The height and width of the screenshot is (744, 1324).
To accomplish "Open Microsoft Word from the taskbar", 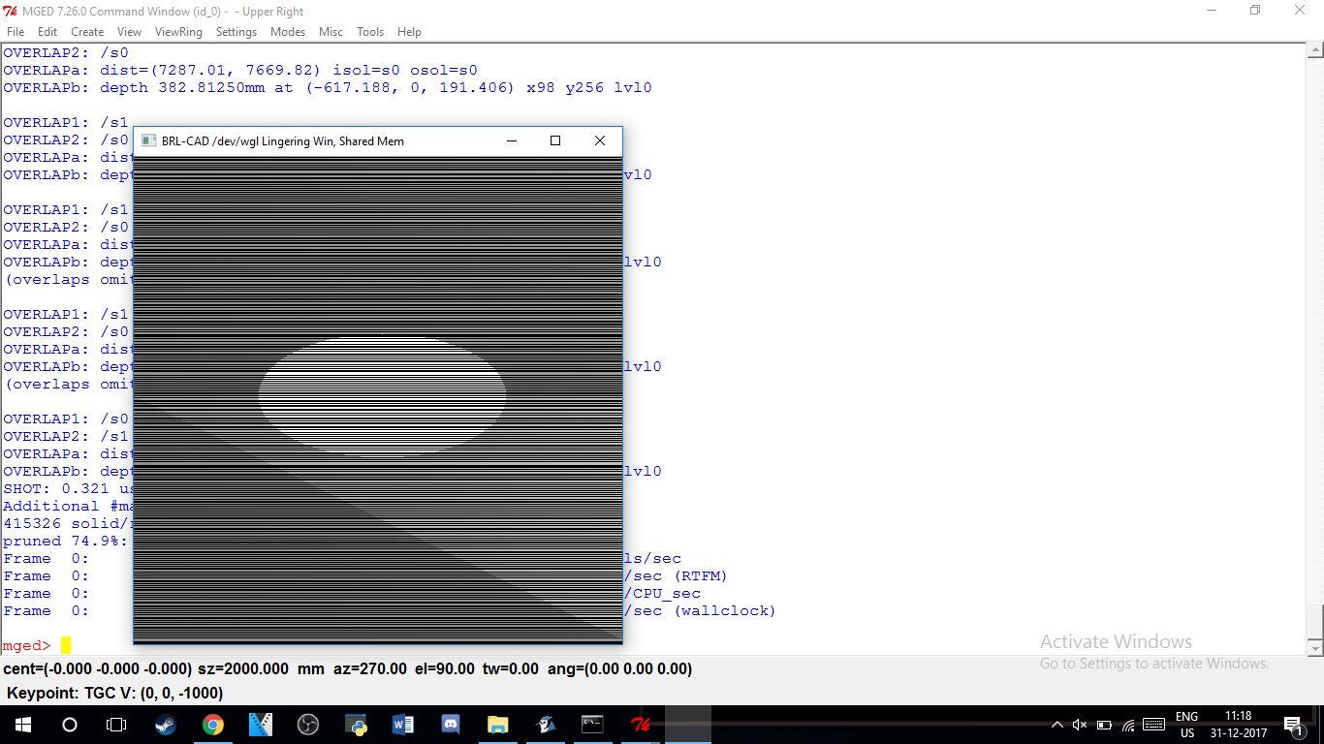I will [403, 725].
